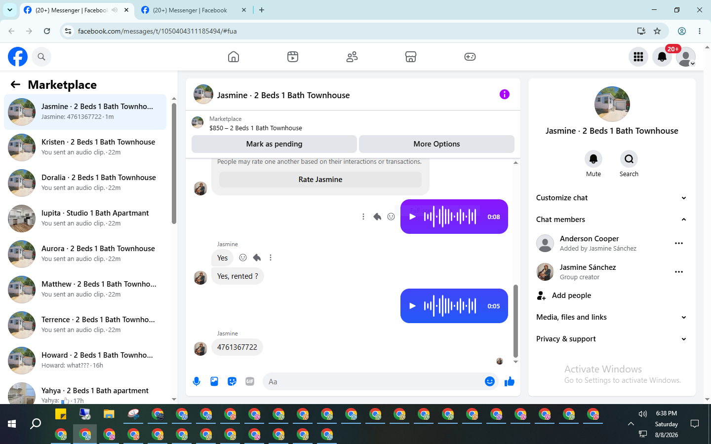Send a thumbs-up like

pyautogui.click(x=510, y=381)
